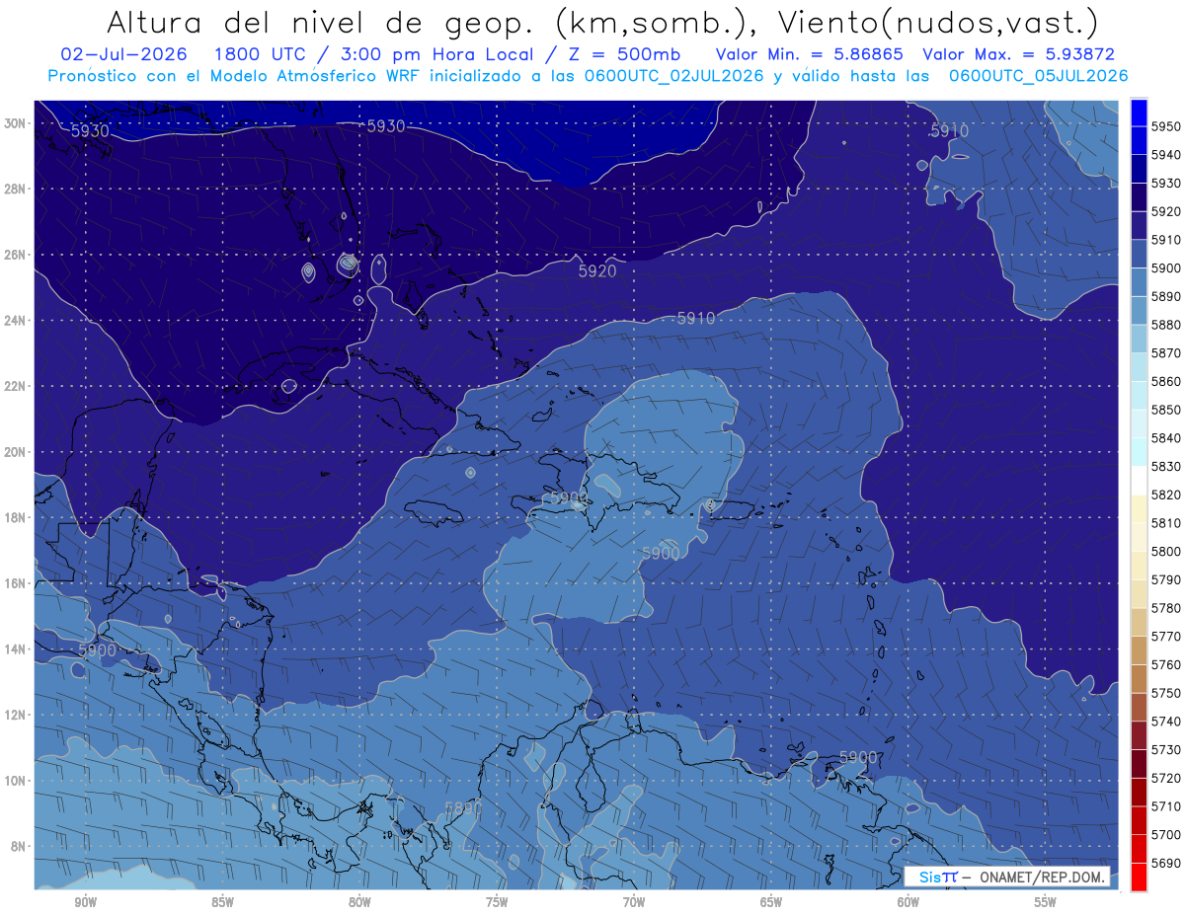Click the 5700 label on the color scale
Image resolution: width=1185 pixels, height=915 pixels.
click(1166, 834)
